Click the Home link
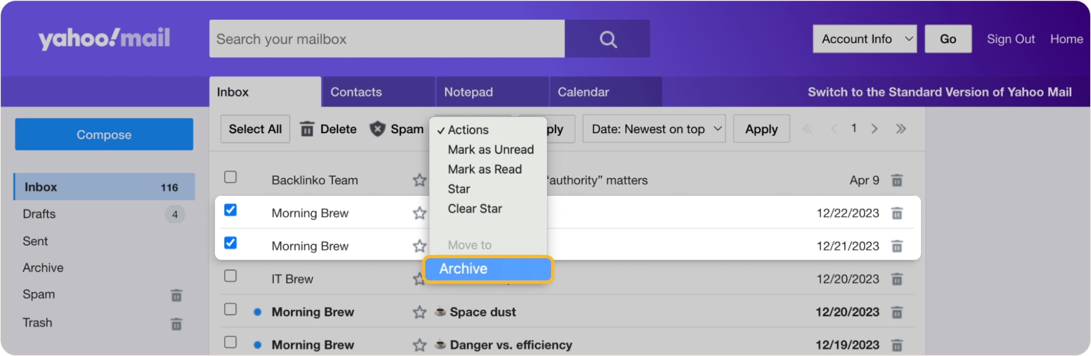The height and width of the screenshot is (356, 1091). (x=1066, y=39)
